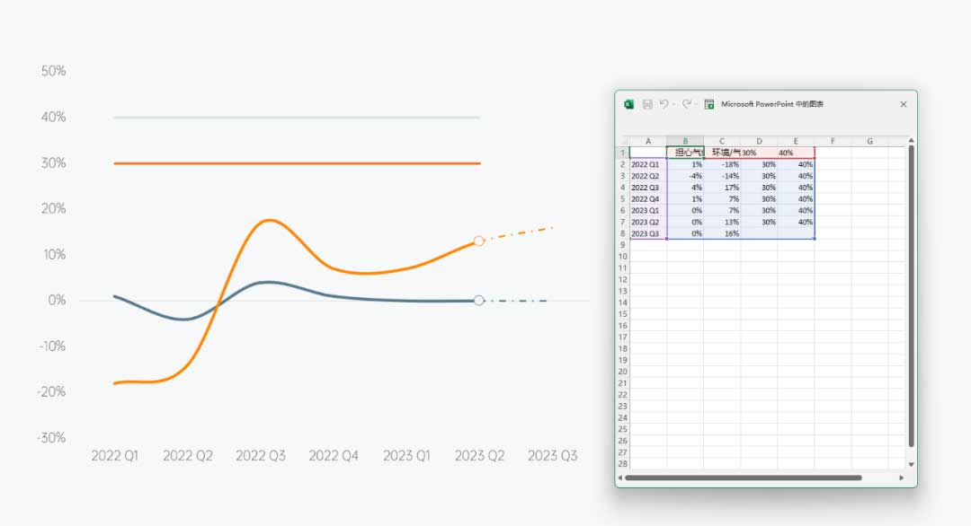
Task: Click the Undo arrow icon
Action: pyautogui.click(x=664, y=104)
